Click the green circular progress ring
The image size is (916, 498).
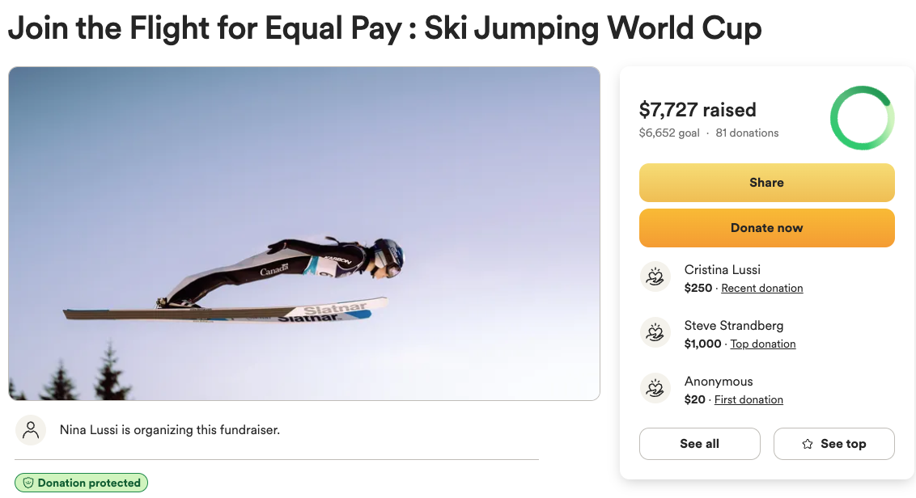[862, 118]
